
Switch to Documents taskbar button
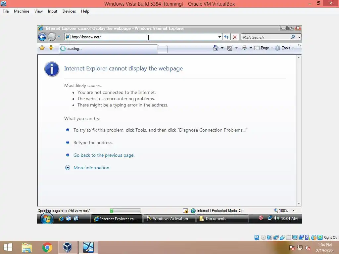point(222,219)
